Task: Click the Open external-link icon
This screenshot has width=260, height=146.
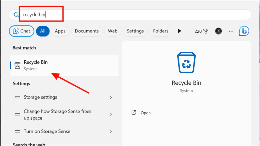Action: click(x=134, y=113)
